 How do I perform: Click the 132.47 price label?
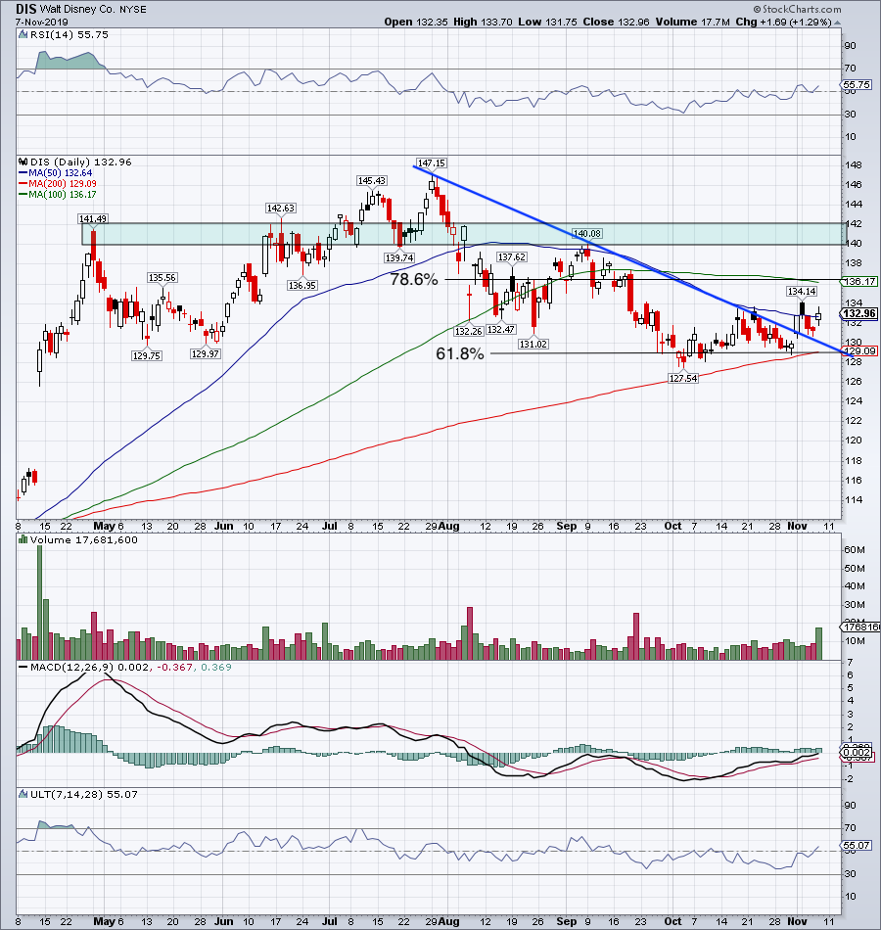coord(501,330)
